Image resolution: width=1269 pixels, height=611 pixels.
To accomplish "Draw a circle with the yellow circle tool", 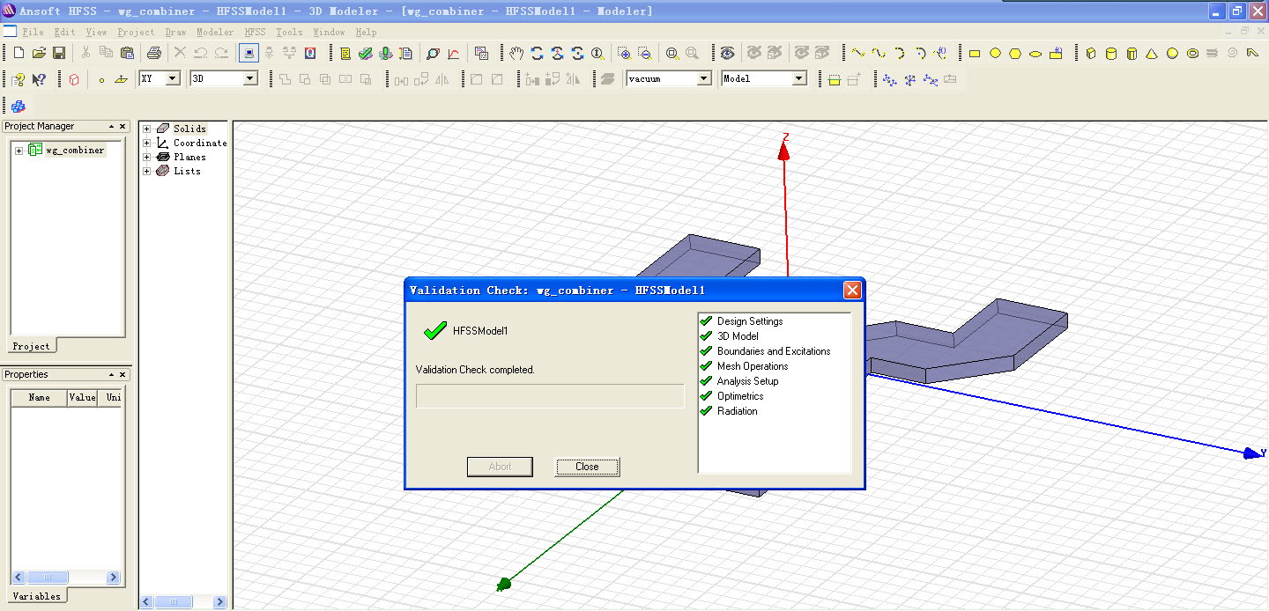I will 995,53.
